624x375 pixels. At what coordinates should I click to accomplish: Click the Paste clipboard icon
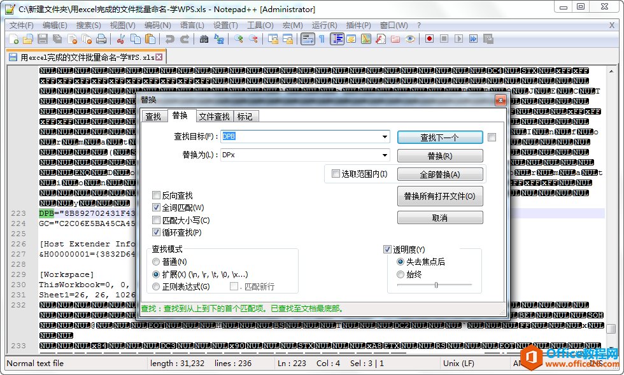point(150,39)
